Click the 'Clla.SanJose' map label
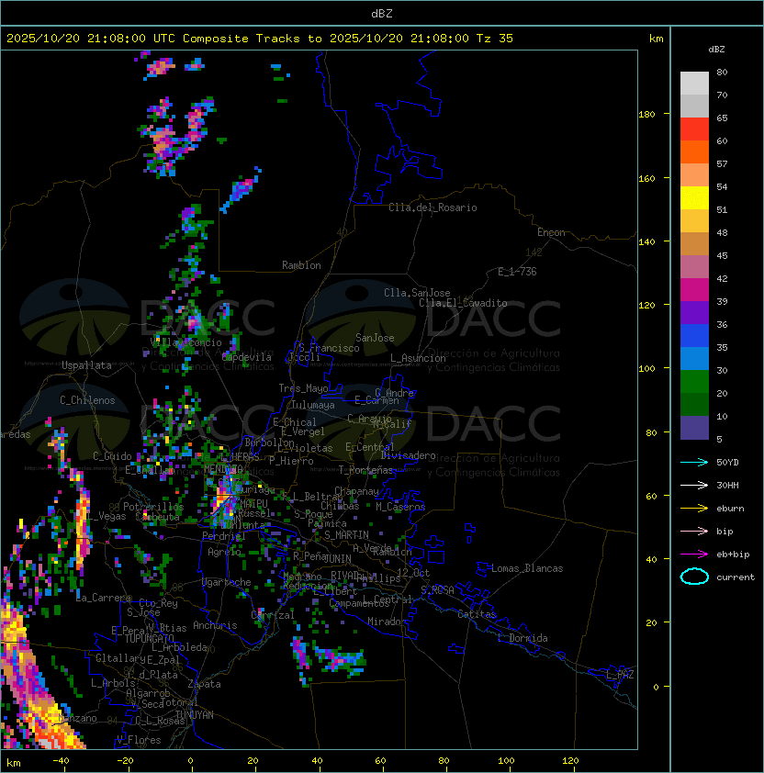 point(417,293)
